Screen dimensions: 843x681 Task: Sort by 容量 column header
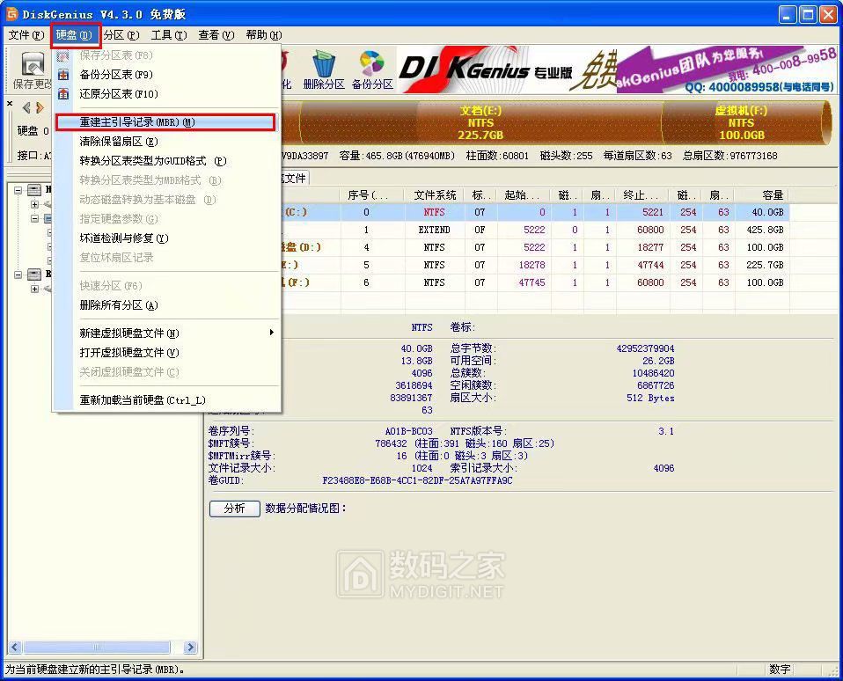click(x=761, y=195)
